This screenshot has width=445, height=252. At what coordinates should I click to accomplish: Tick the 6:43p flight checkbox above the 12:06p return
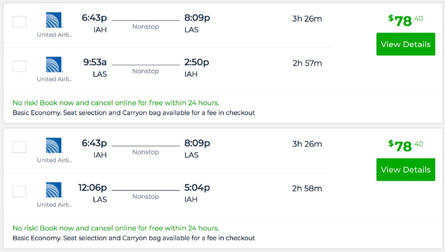pos(19,147)
